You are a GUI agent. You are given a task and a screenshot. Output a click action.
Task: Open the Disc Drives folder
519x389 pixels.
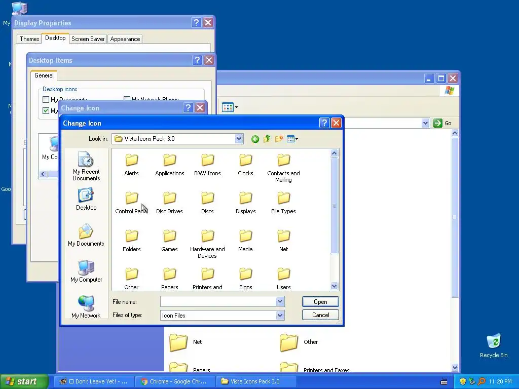tap(169, 203)
